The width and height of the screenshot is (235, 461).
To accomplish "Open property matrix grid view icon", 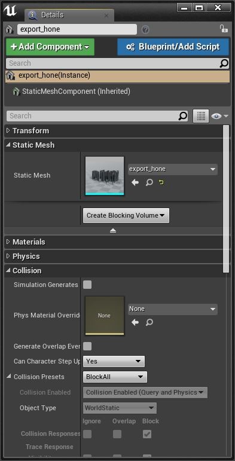I will pos(201,116).
